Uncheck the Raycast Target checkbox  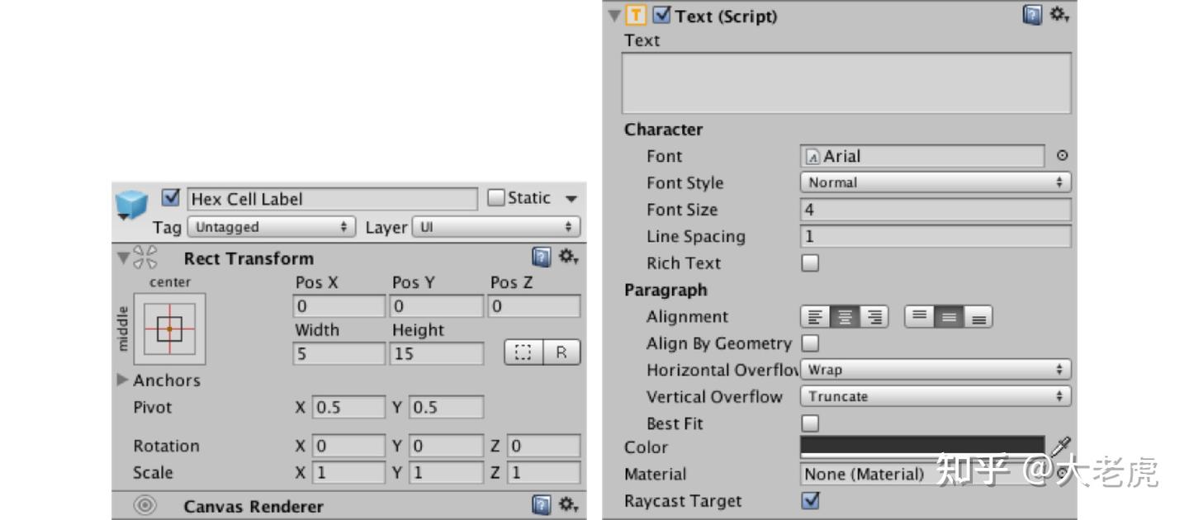pos(811,501)
